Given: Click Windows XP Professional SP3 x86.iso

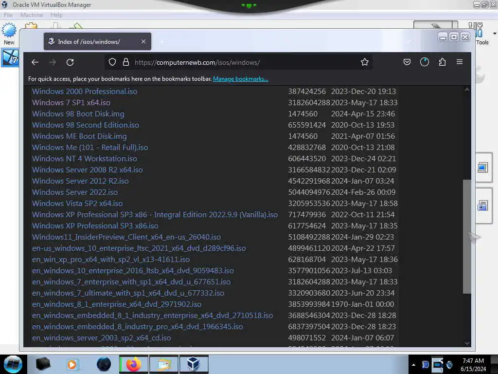Looking at the screenshot, I should 95,226.
